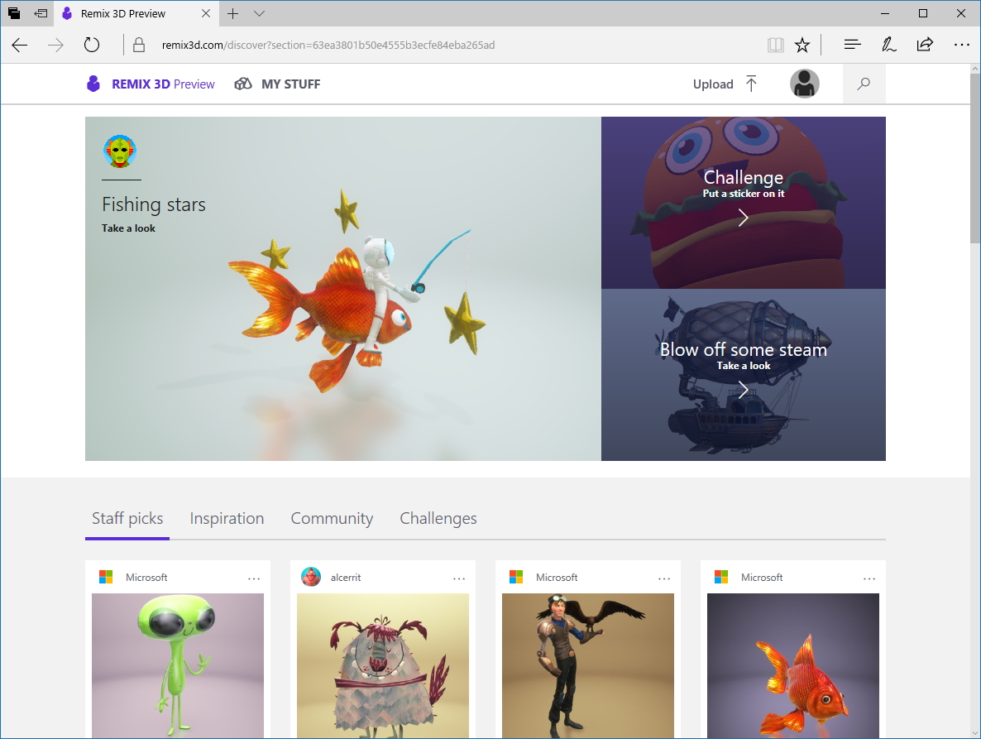The width and height of the screenshot is (981, 739).
Task: Click Microsoft logo on goldfish card
Action: (x=721, y=577)
